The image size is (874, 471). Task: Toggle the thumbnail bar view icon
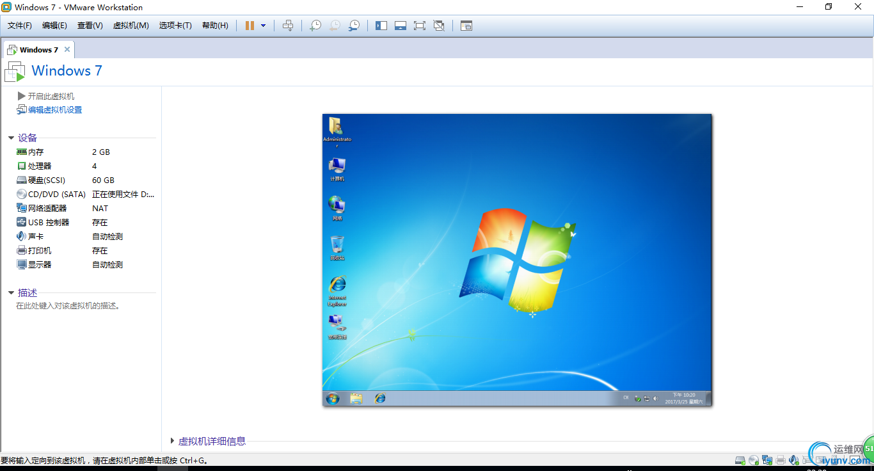click(x=401, y=26)
